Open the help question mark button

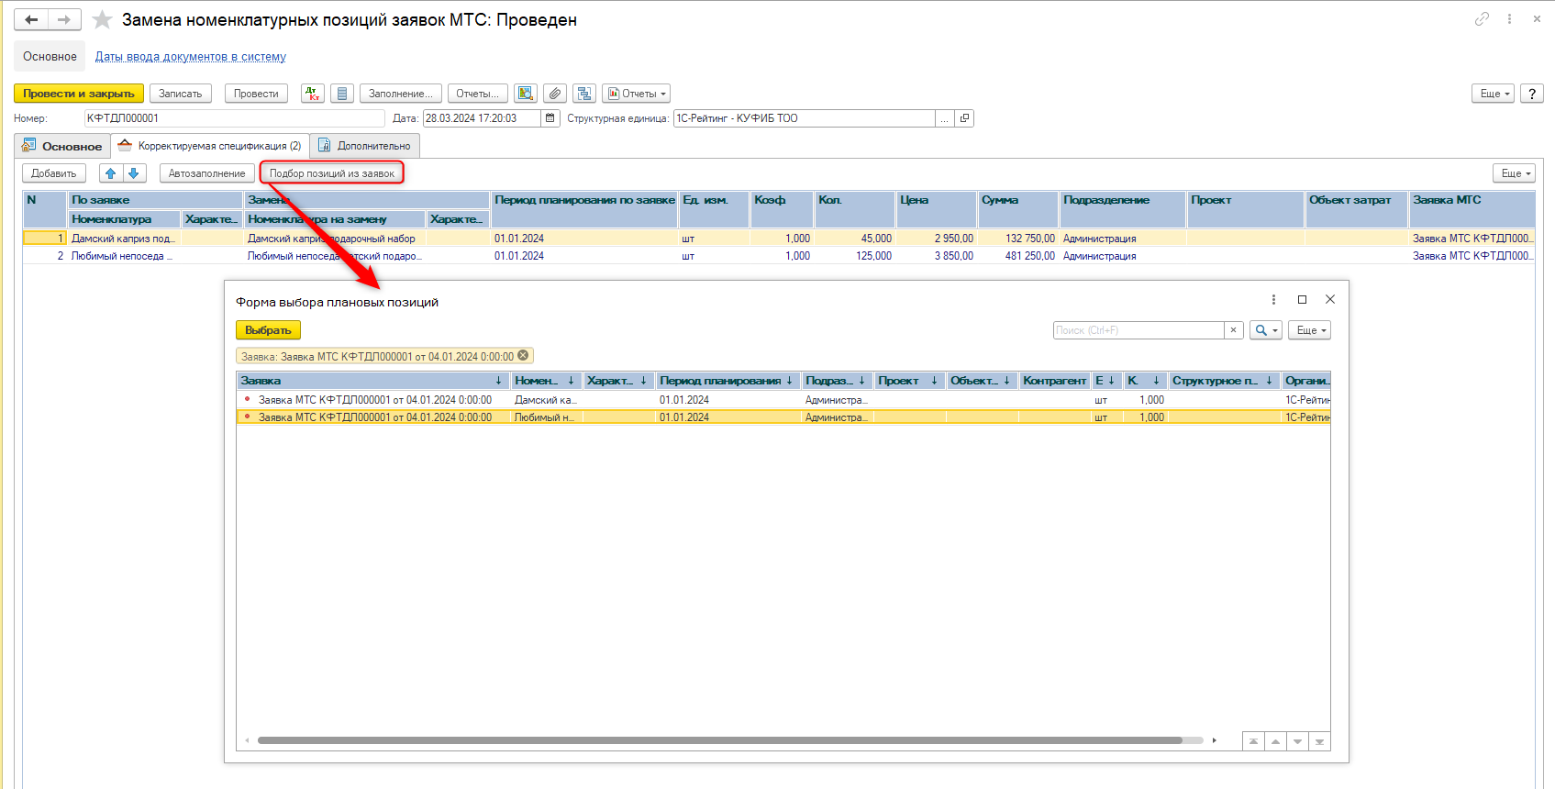coord(1532,94)
